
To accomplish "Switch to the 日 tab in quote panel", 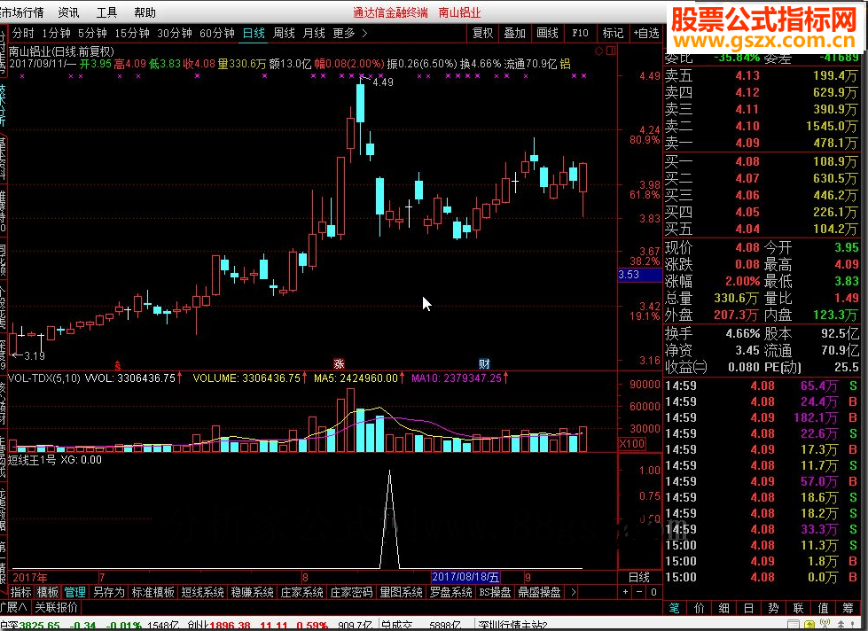I will 748,608.
